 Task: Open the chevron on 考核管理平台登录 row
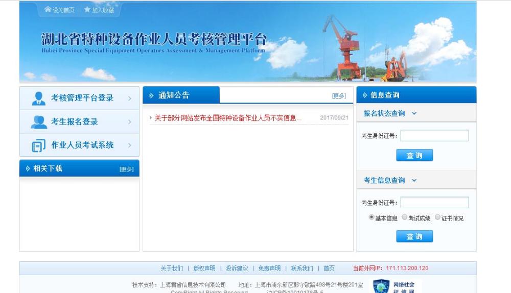point(130,98)
